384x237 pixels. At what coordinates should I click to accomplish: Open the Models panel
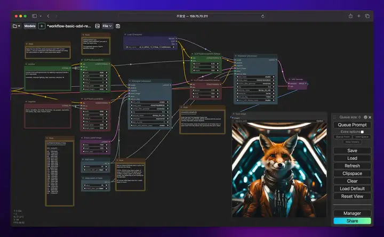pos(30,26)
